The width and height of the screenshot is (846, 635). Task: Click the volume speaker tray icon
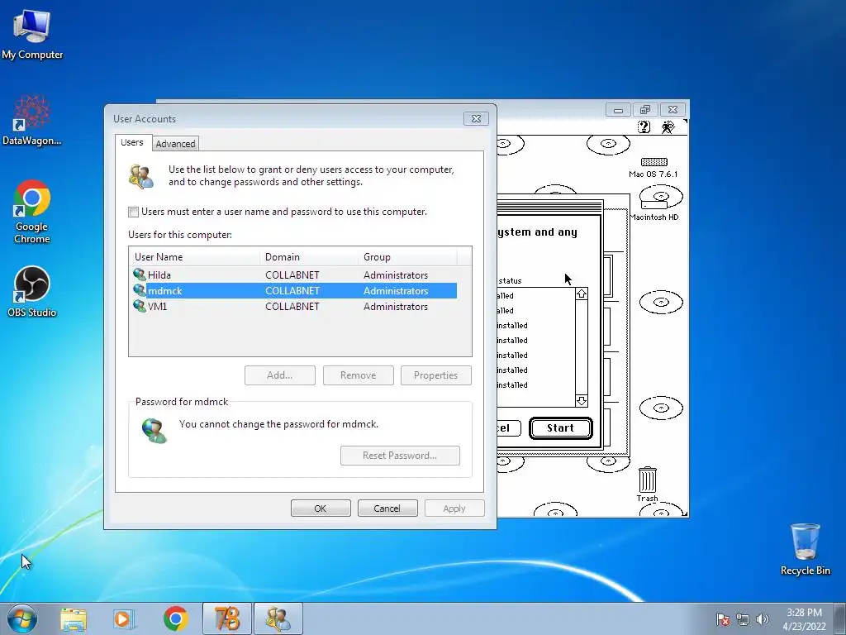763,619
